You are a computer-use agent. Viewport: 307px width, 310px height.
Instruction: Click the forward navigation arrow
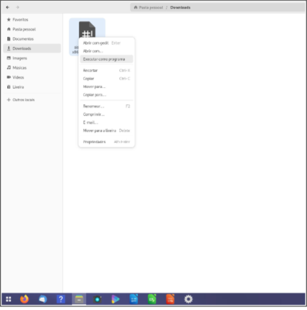pos(18,7)
